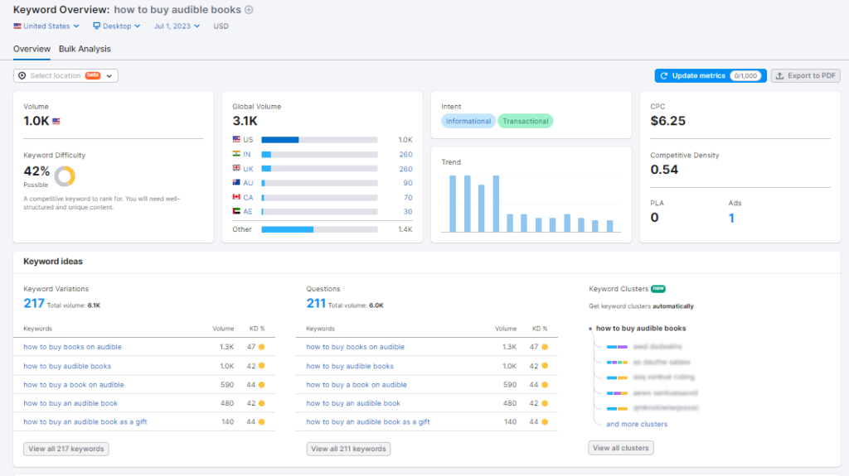
Task: Click the US flag next to Volume
Action: click(56, 121)
